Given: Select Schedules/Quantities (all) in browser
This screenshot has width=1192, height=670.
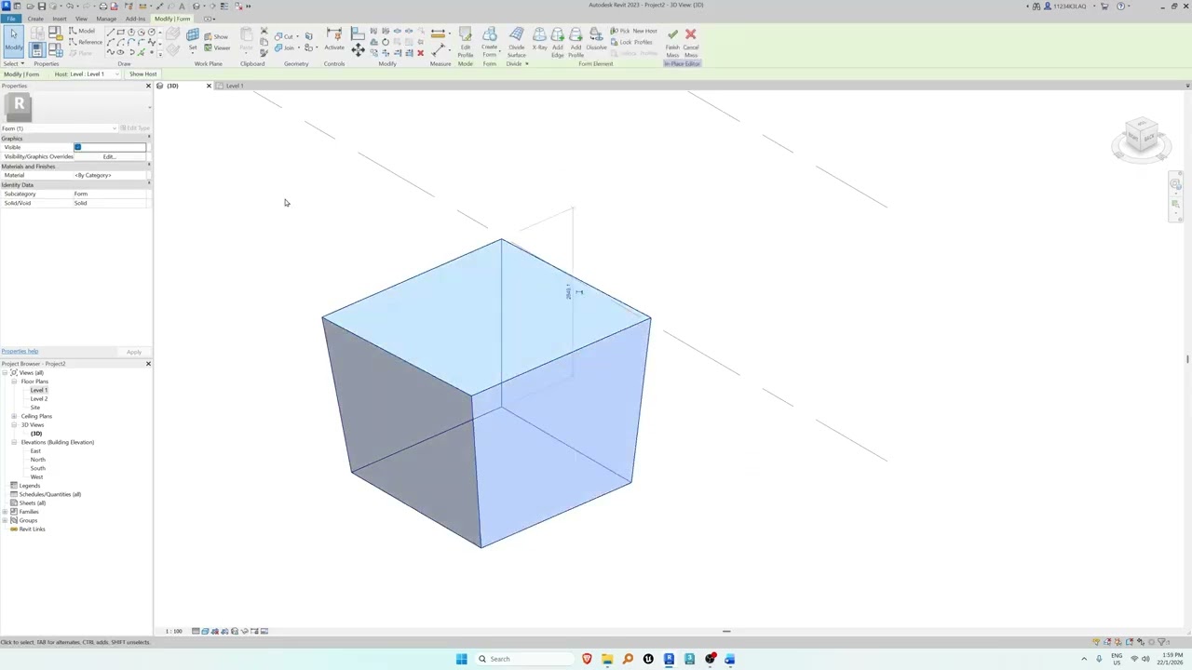Looking at the screenshot, I should [x=49, y=494].
